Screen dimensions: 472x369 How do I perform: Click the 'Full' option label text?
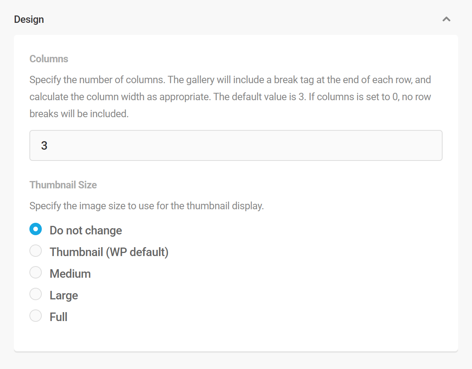(x=58, y=316)
